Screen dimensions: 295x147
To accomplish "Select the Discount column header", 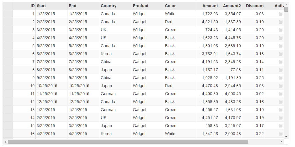I will point(253,6).
